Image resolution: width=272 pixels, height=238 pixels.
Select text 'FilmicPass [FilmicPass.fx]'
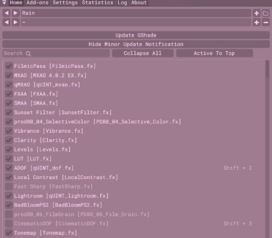55,66
